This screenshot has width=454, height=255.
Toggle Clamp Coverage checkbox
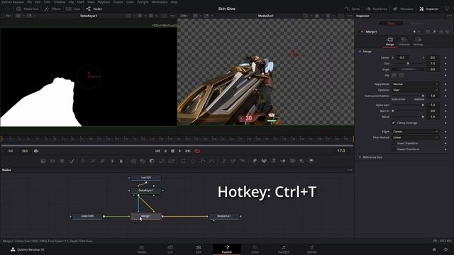coord(393,123)
